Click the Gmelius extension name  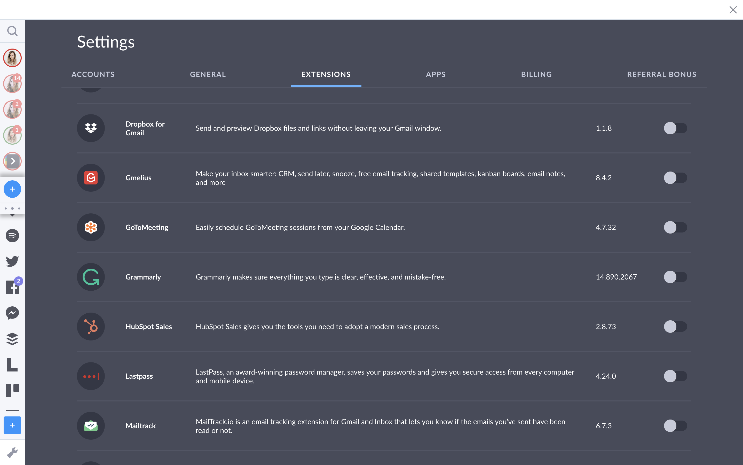pos(138,178)
